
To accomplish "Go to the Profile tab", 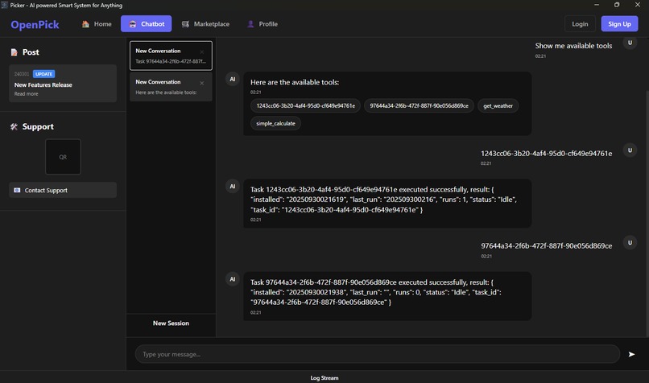I will pos(262,24).
